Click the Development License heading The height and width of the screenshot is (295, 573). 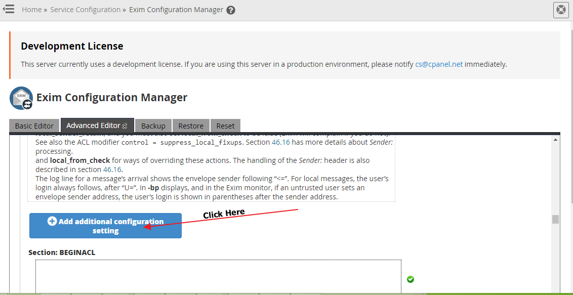[72, 47]
